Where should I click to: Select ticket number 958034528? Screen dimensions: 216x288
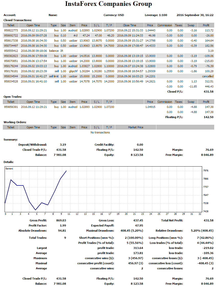pyautogui.click(x=11, y=81)
